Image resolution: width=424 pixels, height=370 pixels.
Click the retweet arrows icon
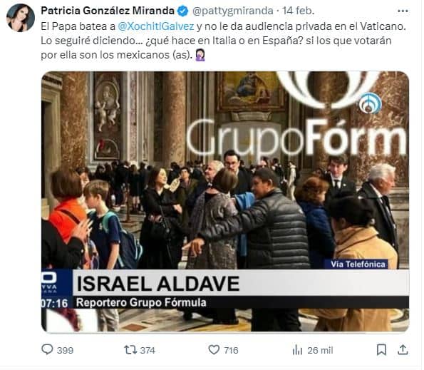coord(130,350)
